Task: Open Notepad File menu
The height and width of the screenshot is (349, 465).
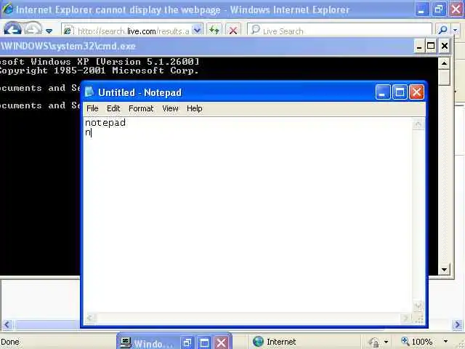Action: tap(92, 108)
